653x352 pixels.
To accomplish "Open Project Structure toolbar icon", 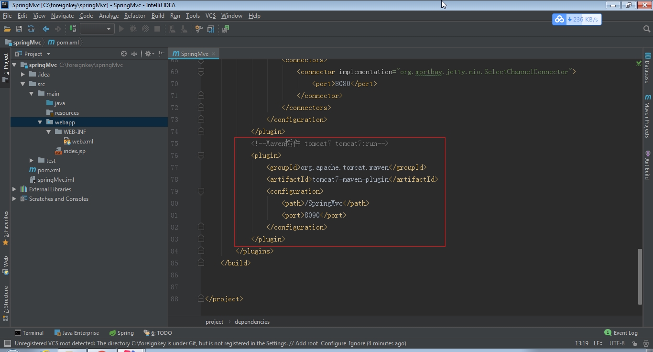I will point(211,29).
